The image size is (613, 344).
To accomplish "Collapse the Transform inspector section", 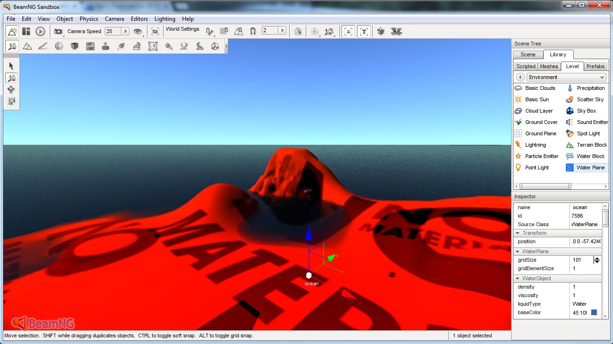I will click(x=517, y=233).
